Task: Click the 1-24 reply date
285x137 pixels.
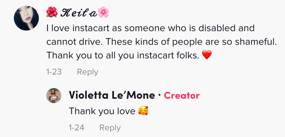Action: (x=76, y=127)
